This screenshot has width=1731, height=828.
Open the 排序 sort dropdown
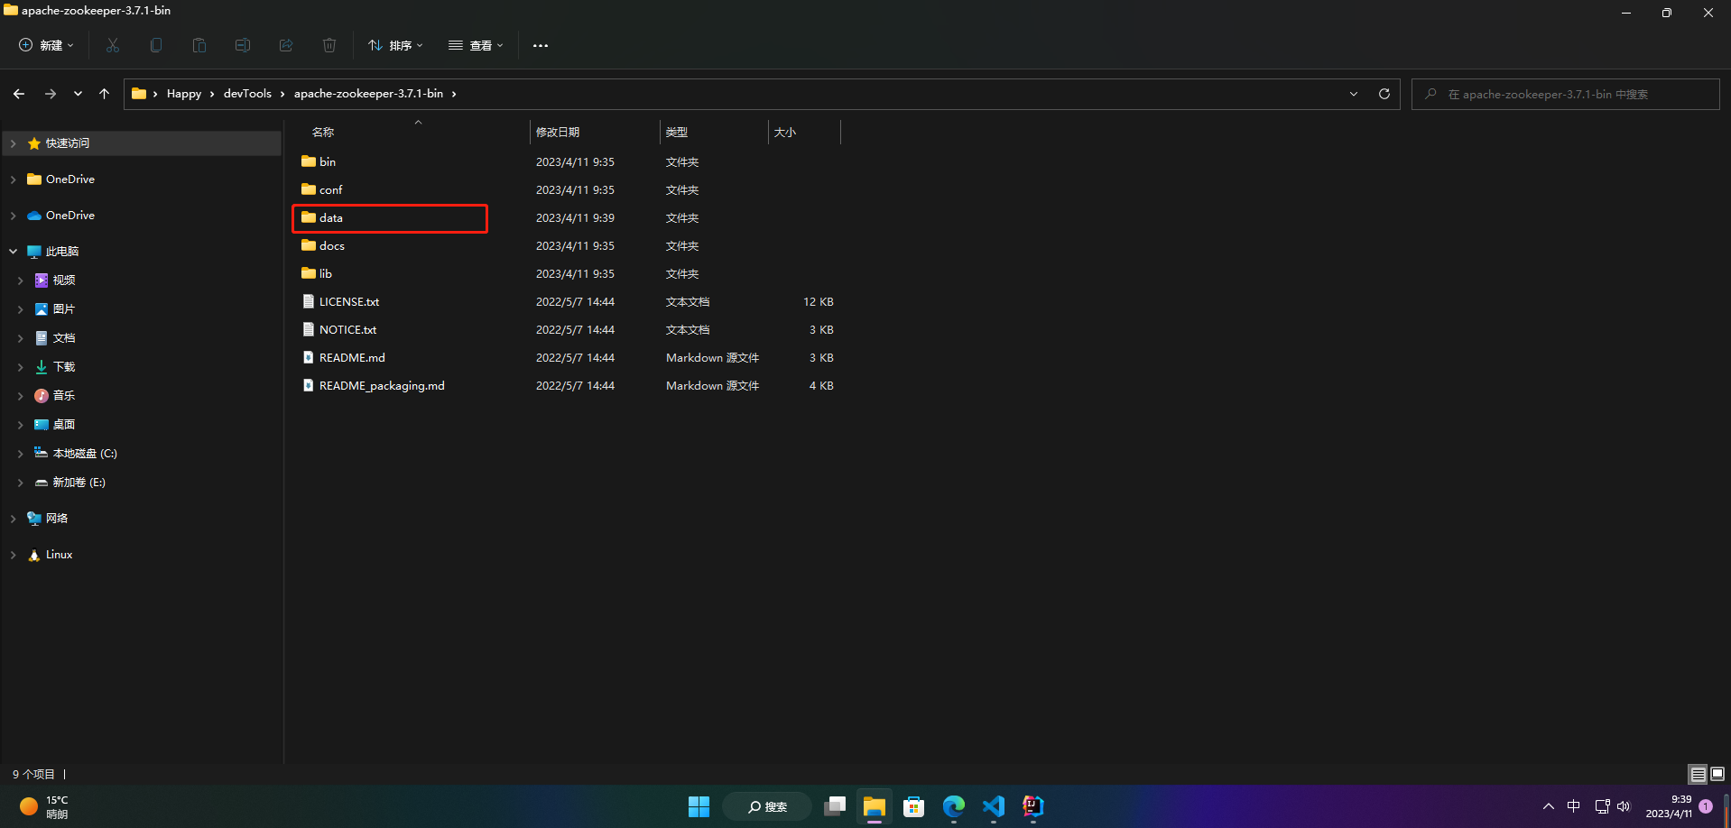point(395,45)
